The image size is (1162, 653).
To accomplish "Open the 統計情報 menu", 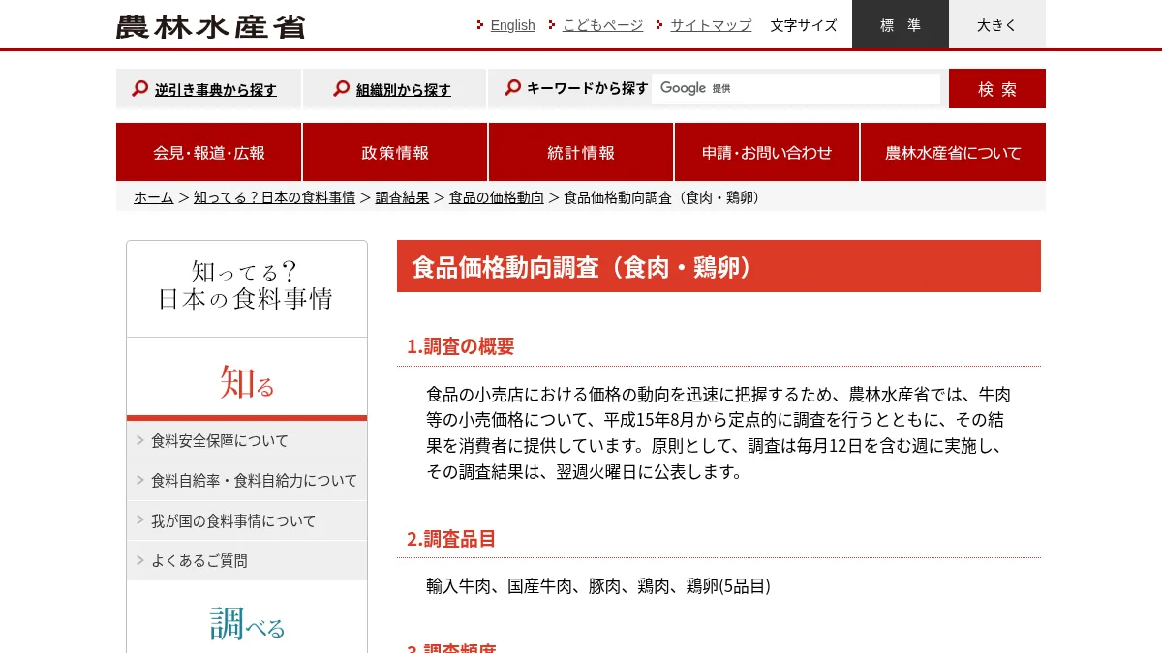I will [x=581, y=152].
